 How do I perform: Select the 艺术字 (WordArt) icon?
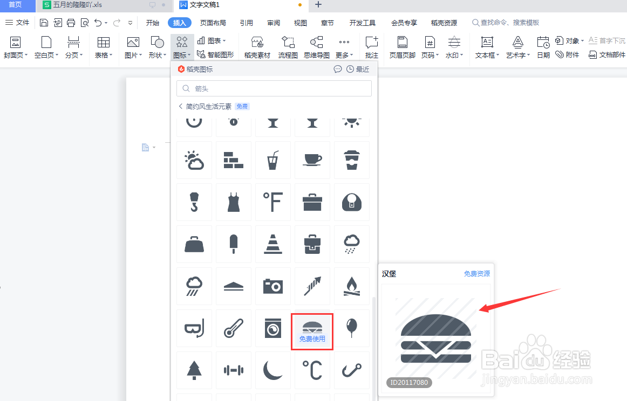(x=516, y=47)
